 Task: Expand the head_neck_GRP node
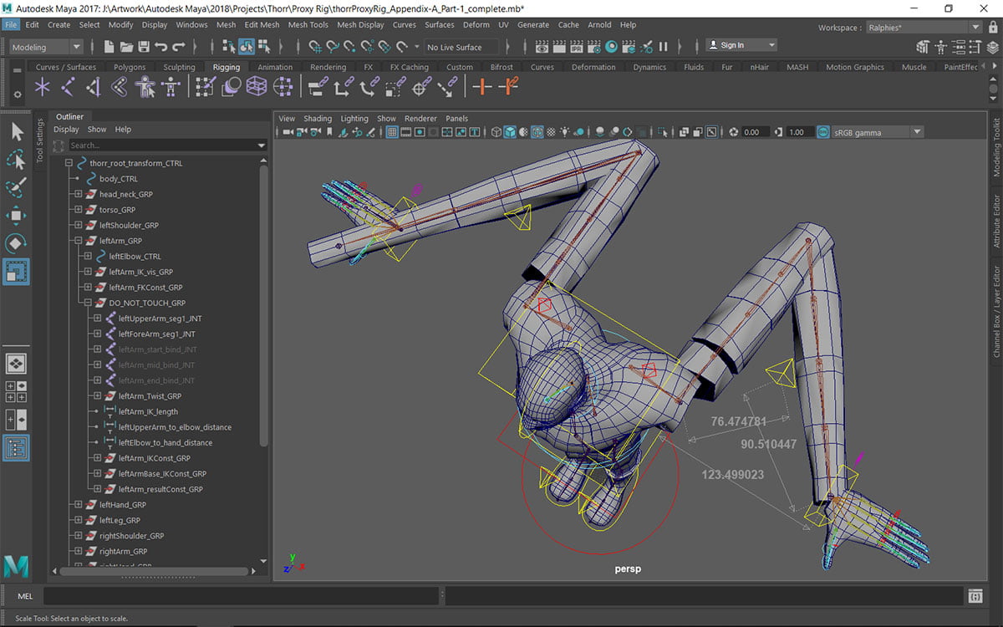[x=79, y=194]
